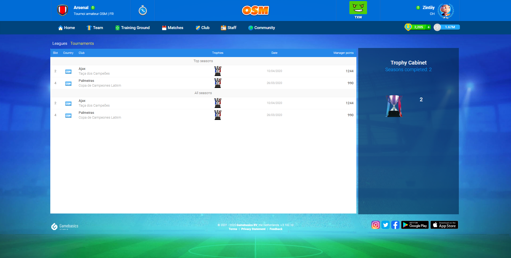Click the Tournoi amateur OSM | FR league name
This screenshot has height=258, width=511.
click(94, 14)
